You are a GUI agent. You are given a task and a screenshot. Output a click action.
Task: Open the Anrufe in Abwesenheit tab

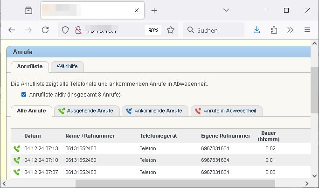[x=226, y=111]
